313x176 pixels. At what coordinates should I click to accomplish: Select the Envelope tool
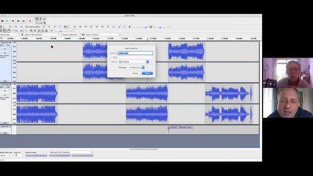41,19
